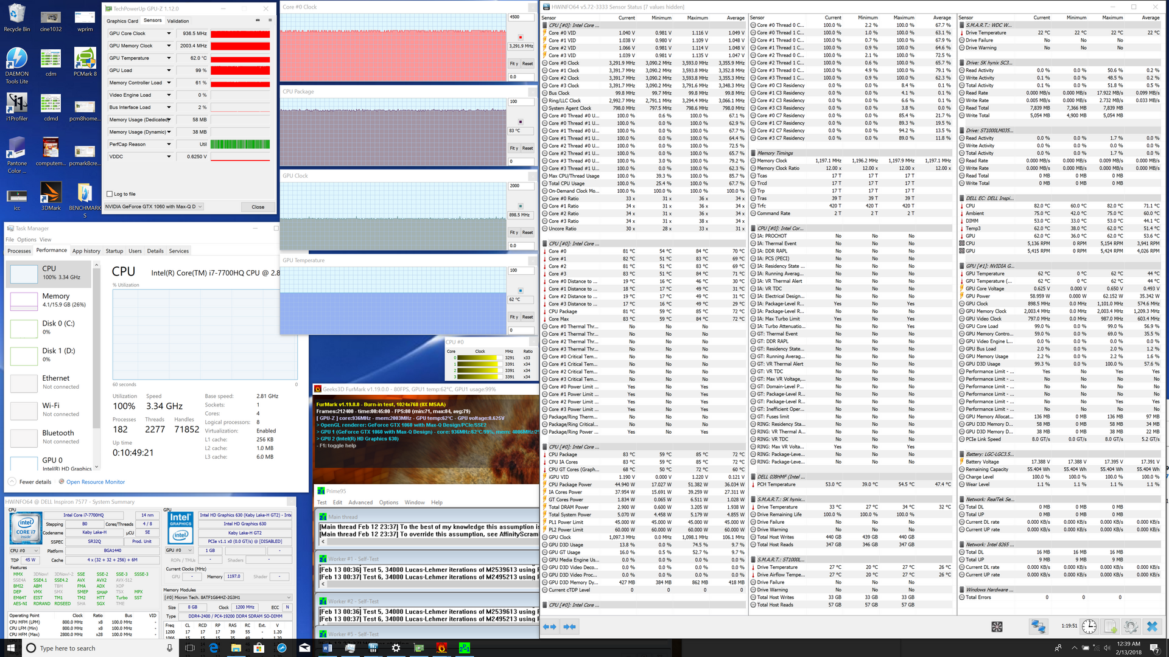The image size is (1169, 657).
Task: Open Recycle Bin desktop icon
Action: pos(17,18)
